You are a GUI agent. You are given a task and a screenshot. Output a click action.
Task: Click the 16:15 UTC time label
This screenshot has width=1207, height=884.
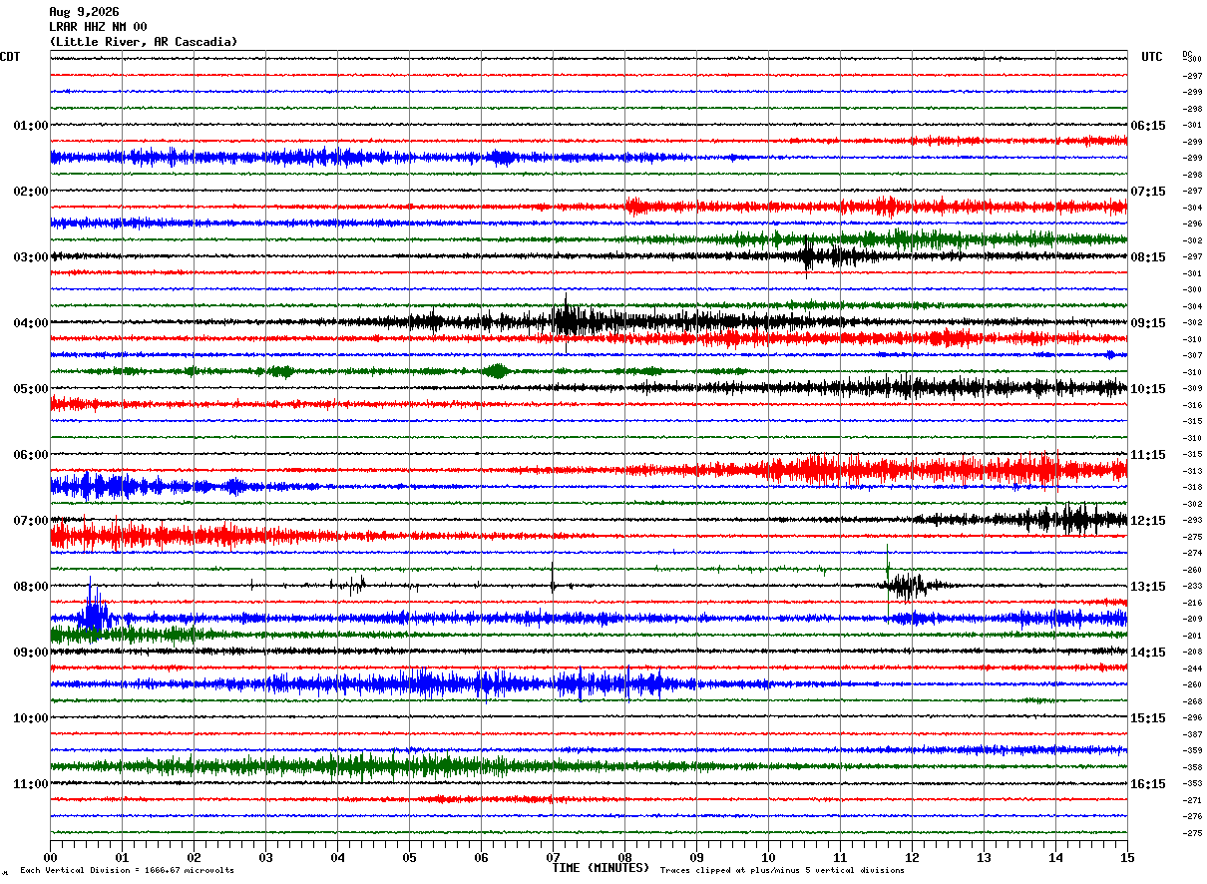point(1148,784)
